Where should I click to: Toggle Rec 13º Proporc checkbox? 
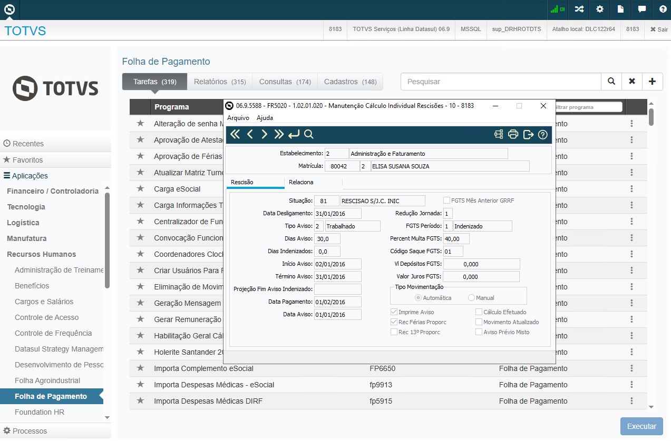click(394, 332)
